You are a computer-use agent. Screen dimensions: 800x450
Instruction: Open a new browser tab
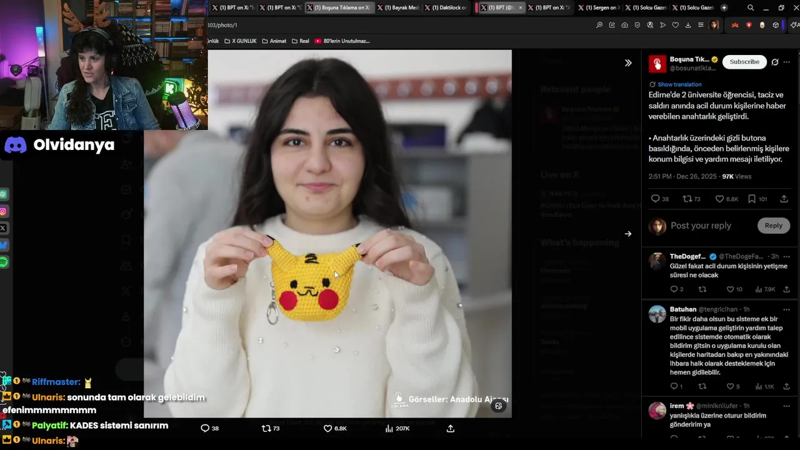coord(724,7)
